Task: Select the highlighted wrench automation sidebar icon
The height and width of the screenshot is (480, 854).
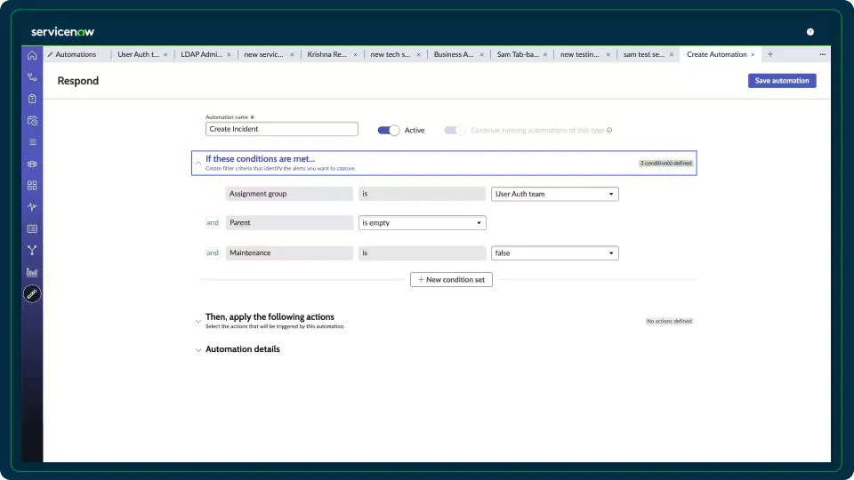Action: click(x=32, y=293)
